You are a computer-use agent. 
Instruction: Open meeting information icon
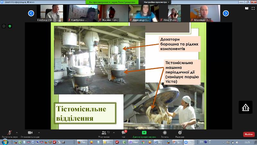tap(4, 26)
